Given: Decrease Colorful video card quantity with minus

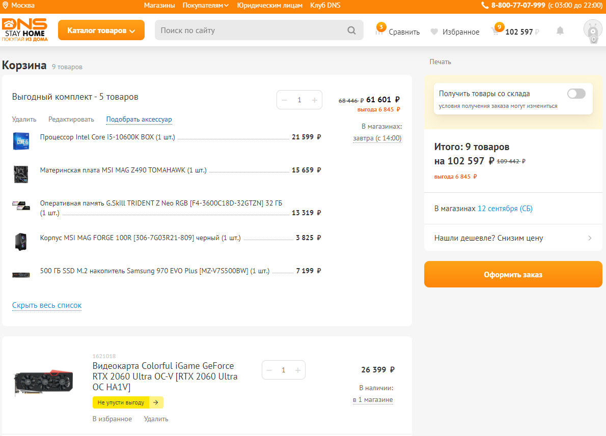Looking at the screenshot, I should tap(269, 370).
